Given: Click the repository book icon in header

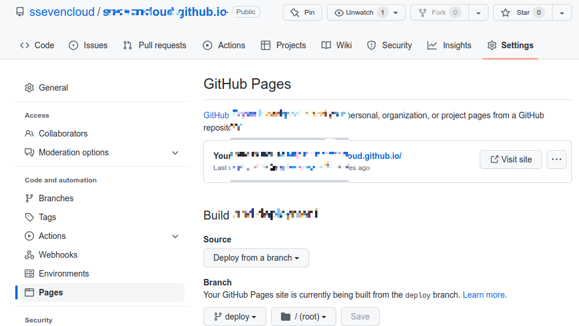Looking at the screenshot, I should [20, 12].
